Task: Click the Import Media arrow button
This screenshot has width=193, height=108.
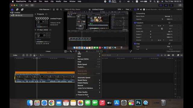Action: (x=21, y=5)
